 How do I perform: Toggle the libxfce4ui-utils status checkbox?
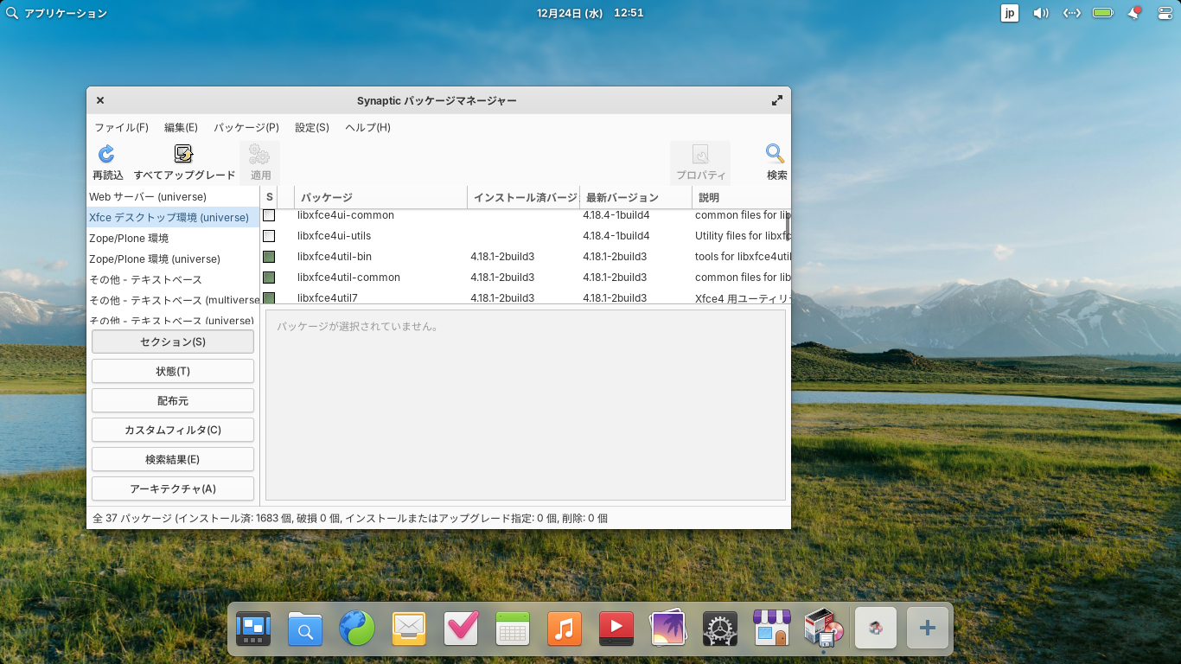269,236
